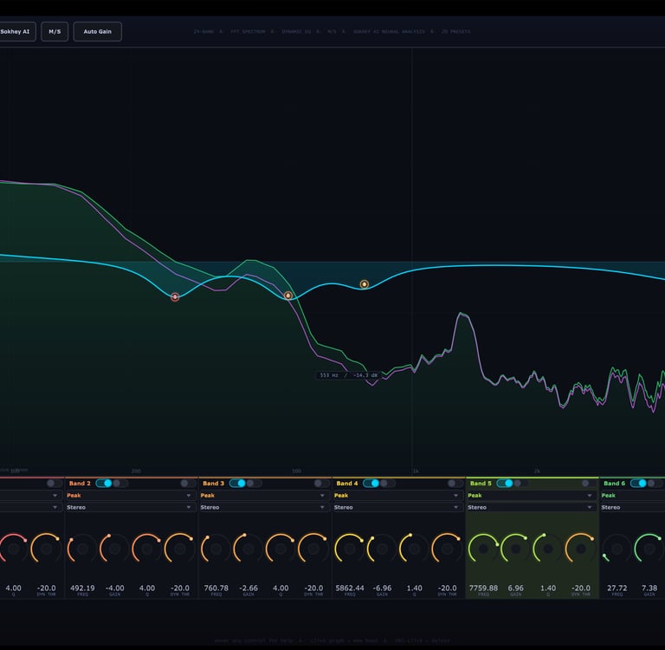Click Band 2's Q knob
This screenshot has width=665, height=650.
[147, 549]
